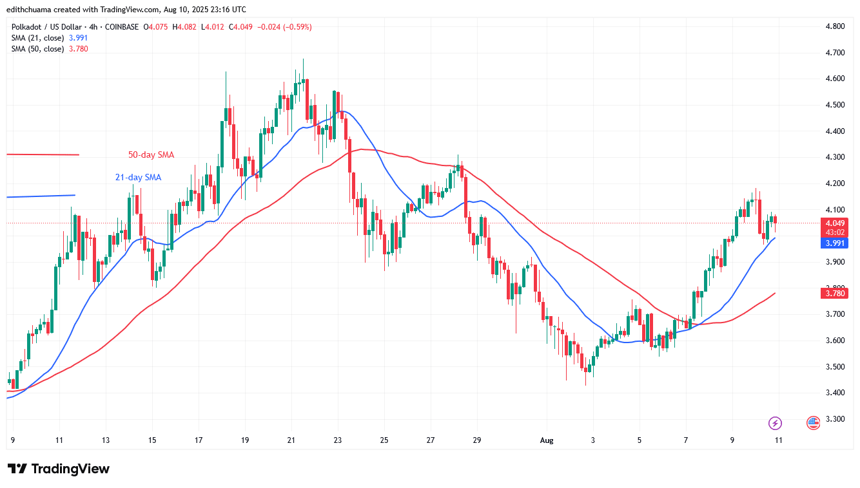Image resolution: width=860 pixels, height=488 pixels.
Task: Click the blue horizontal line left of 21-day SMA
Action: (41, 196)
